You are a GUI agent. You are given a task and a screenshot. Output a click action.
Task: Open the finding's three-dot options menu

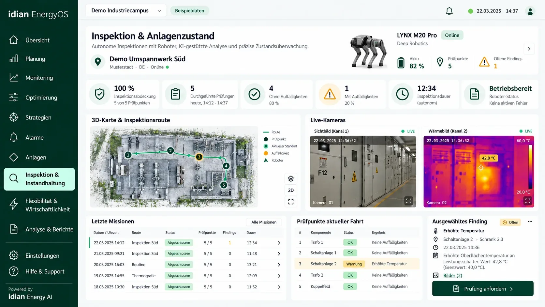tap(530, 222)
